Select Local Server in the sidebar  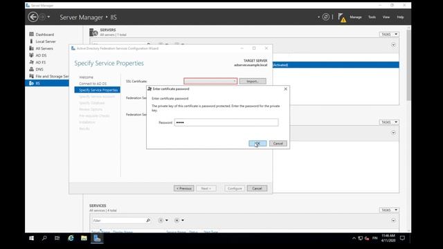pos(46,41)
